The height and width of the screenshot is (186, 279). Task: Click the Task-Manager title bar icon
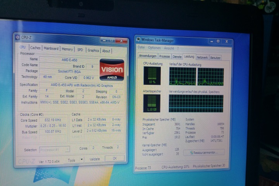coord(138,40)
